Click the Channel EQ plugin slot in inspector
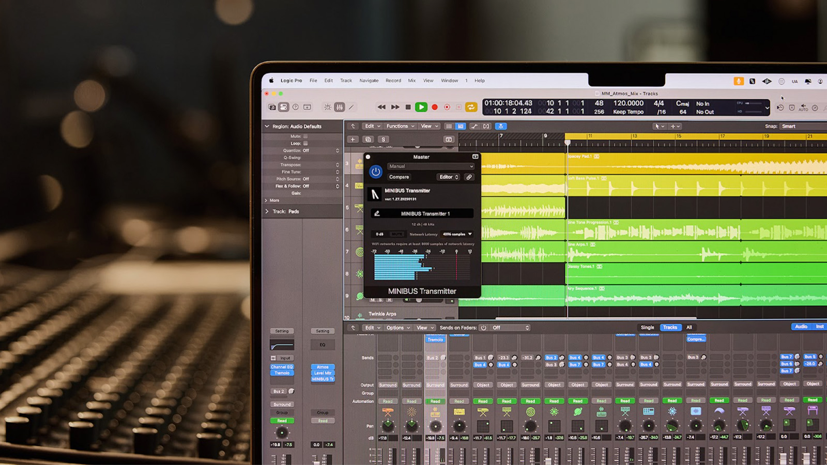The height and width of the screenshot is (465, 827). (x=282, y=367)
